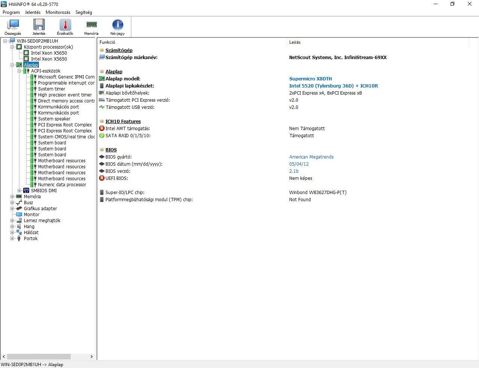The image size is (479, 368).
Task: Open the Jelentés menu
Action: point(33,12)
